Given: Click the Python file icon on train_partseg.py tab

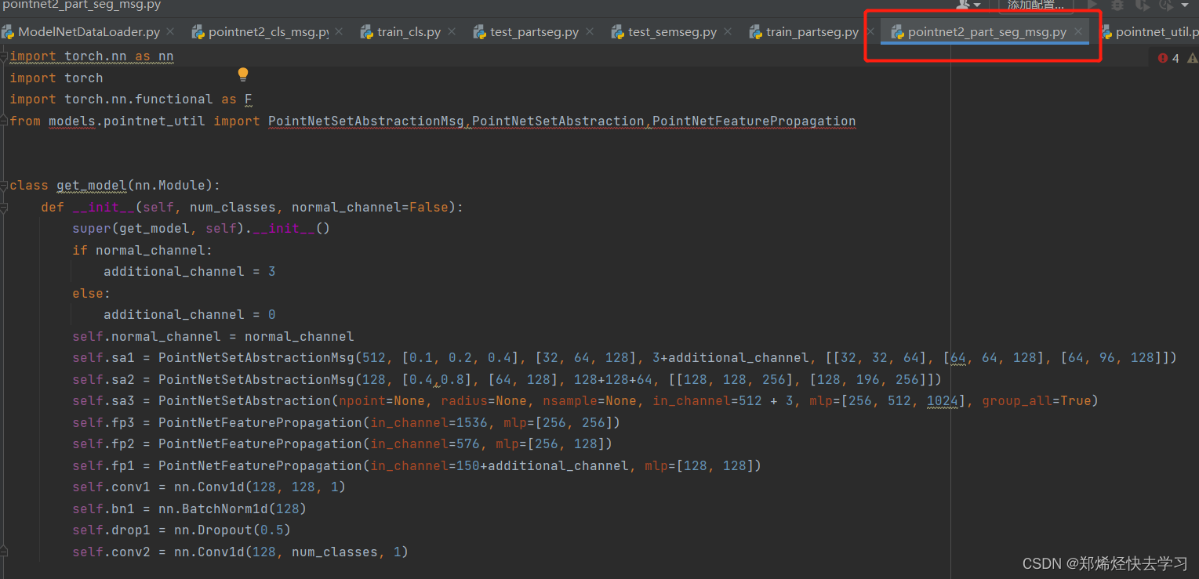Looking at the screenshot, I should (755, 32).
